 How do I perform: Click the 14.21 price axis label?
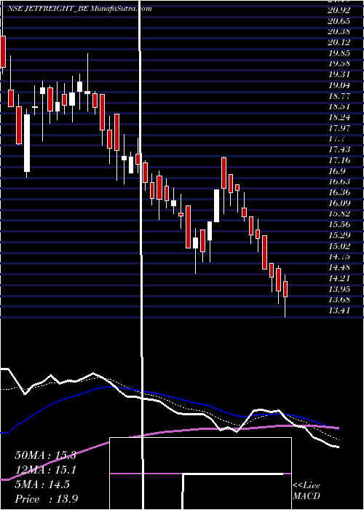pos(339,278)
